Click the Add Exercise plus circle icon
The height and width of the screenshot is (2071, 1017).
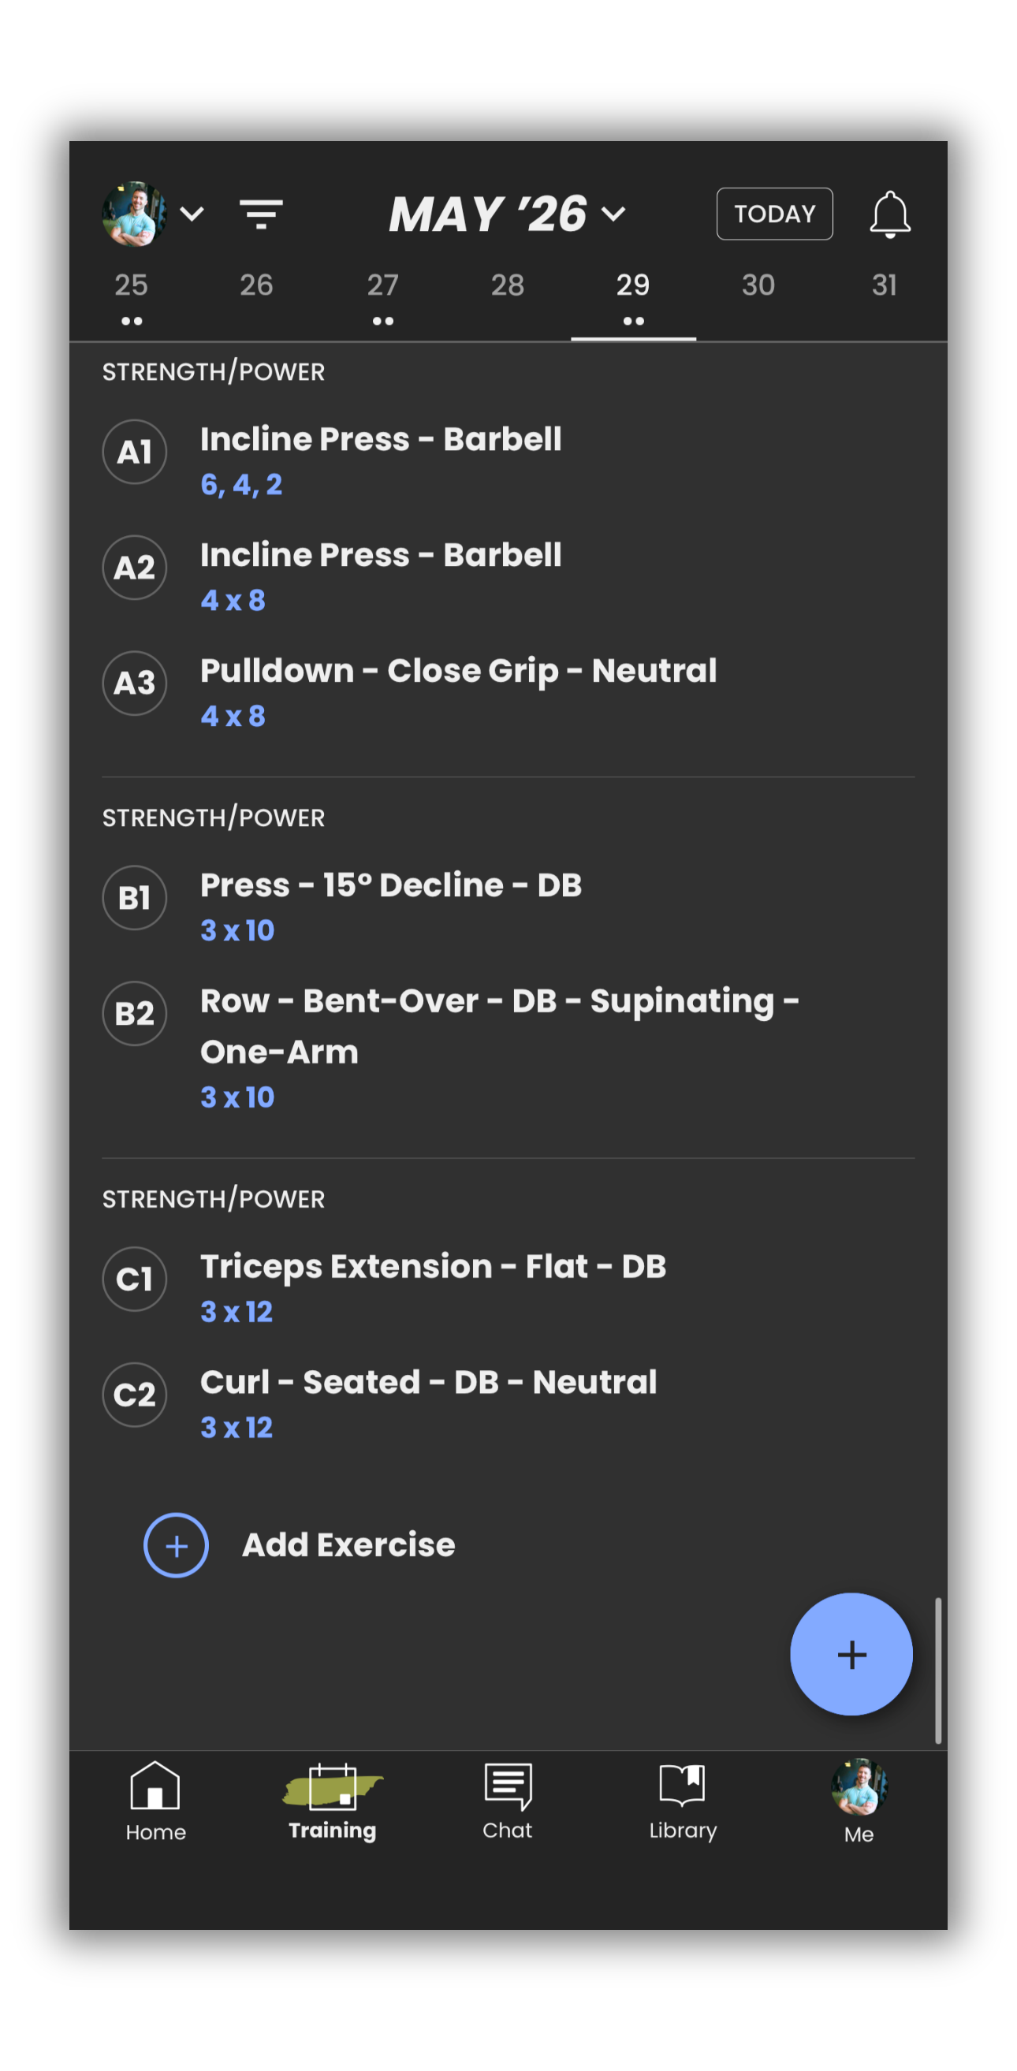[x=176, y=1544]
